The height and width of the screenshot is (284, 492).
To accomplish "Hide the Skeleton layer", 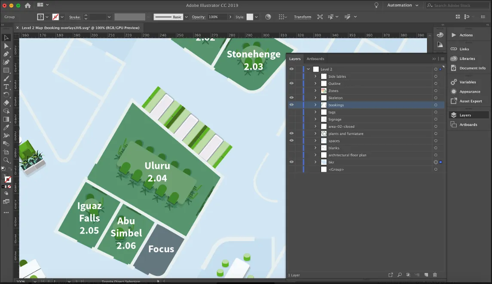I will (291, 98).
